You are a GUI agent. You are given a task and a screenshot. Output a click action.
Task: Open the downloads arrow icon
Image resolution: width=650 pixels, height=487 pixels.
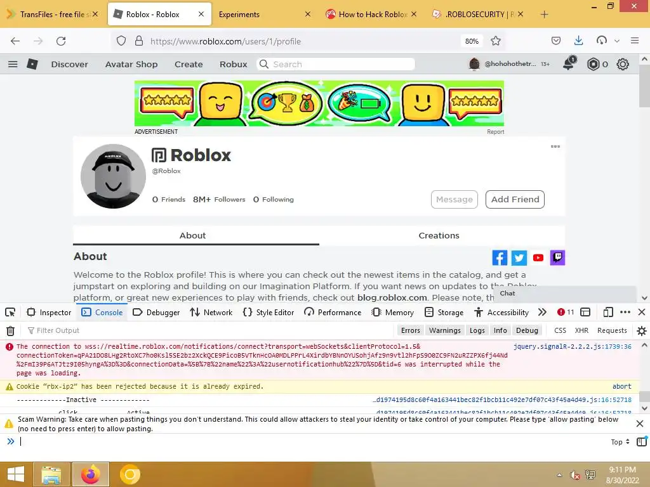point(579,41)
